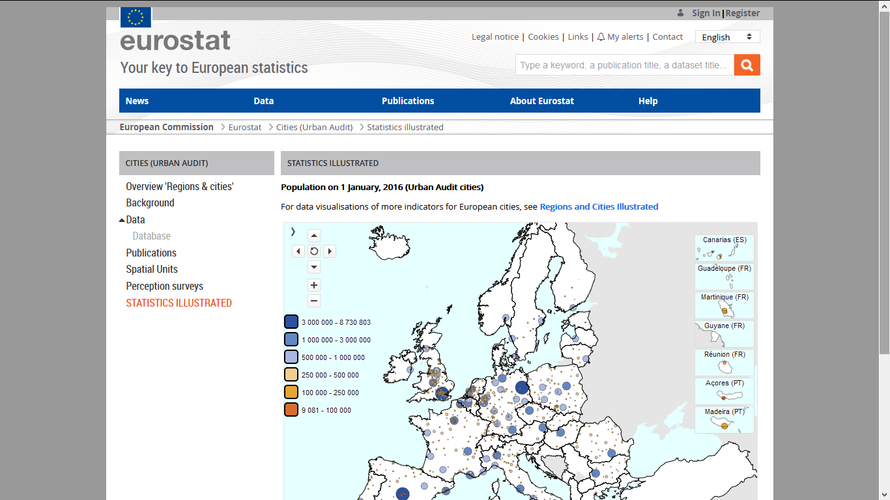Click the Register link
This screenshot has width=890, height=500.
pyautogui.click(x=743, y=13)
